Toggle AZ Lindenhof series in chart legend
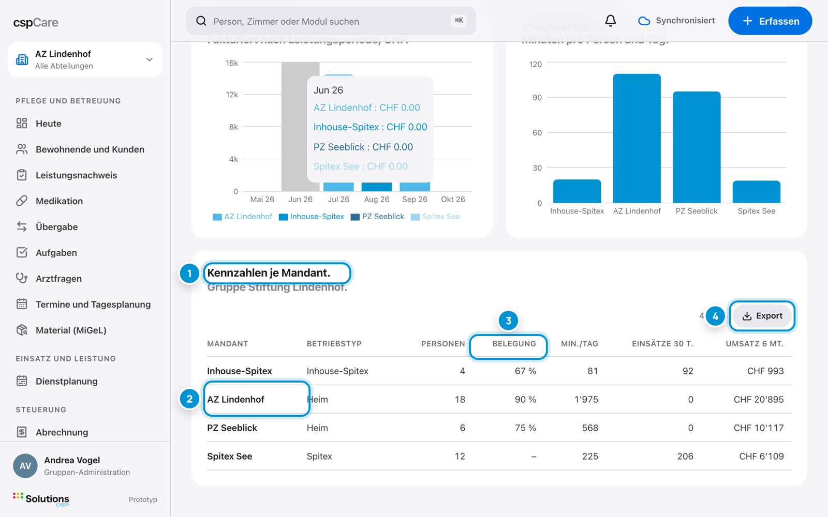Viewport: 828px width, 517px height. tap(243, 217)
